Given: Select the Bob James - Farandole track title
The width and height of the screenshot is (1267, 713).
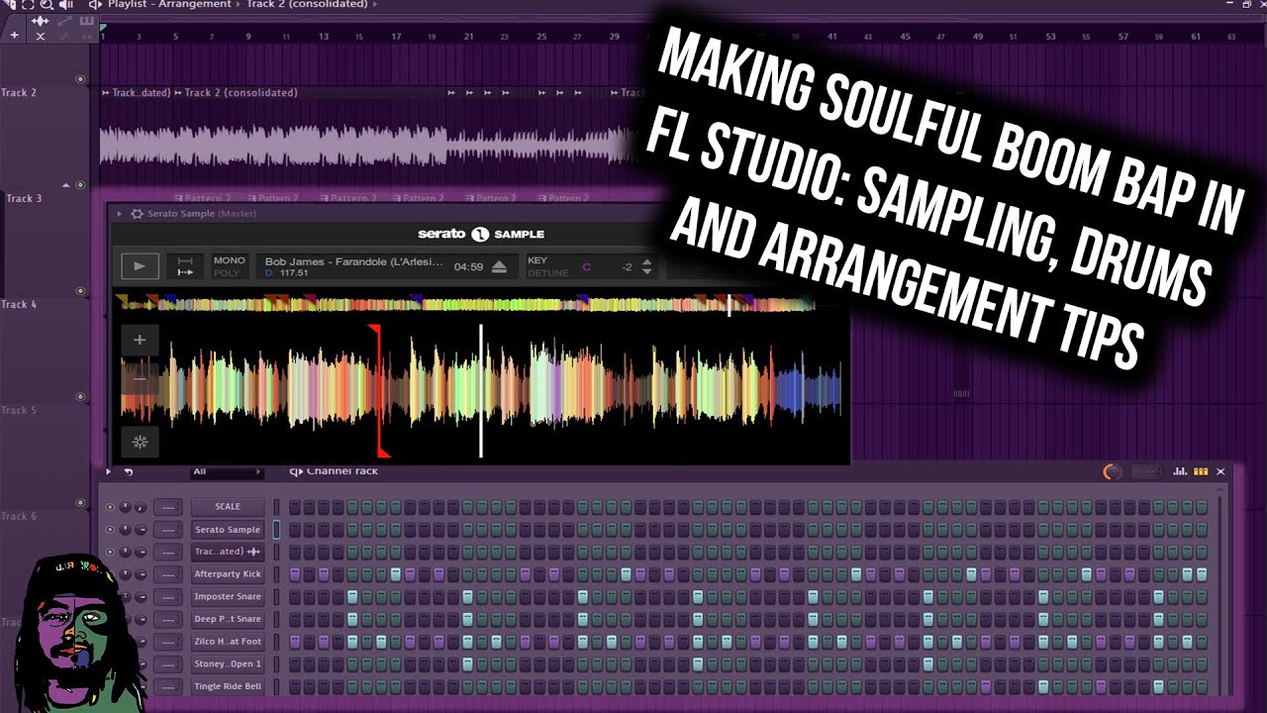Looking at the screenshot, I should point(353,261).
